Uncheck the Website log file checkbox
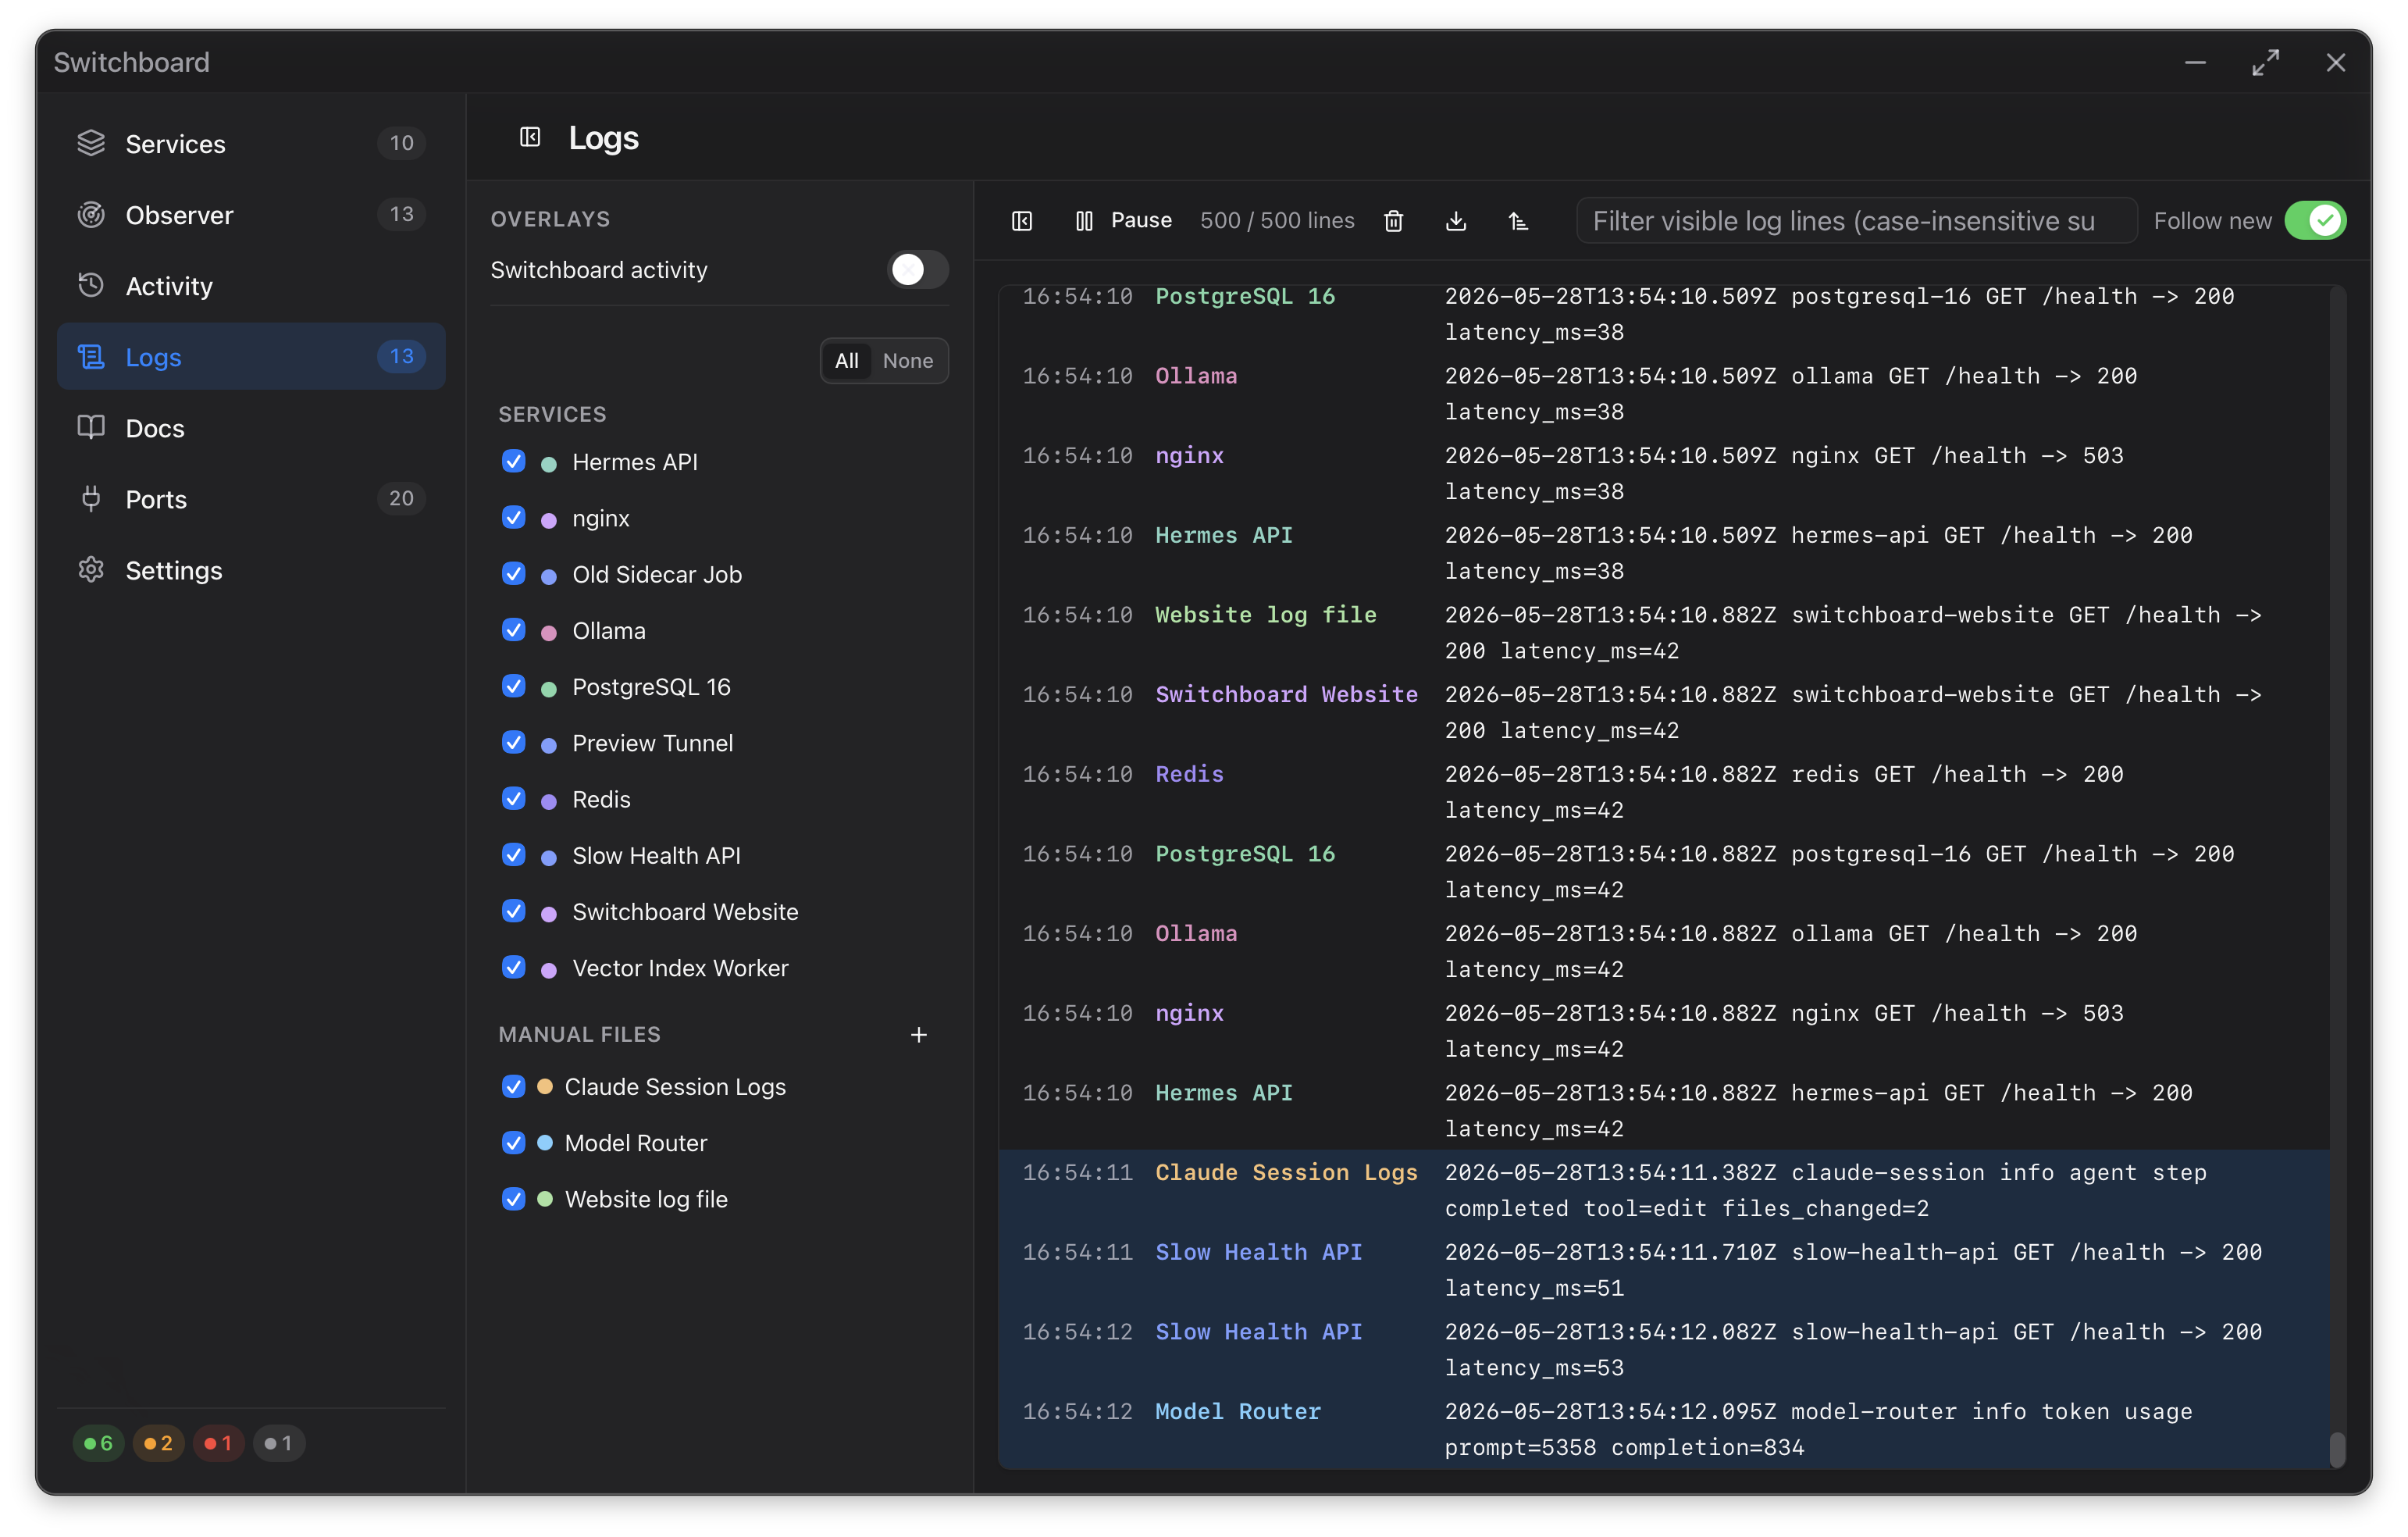This screenshot has height=1537, width=2408. 514,1198
